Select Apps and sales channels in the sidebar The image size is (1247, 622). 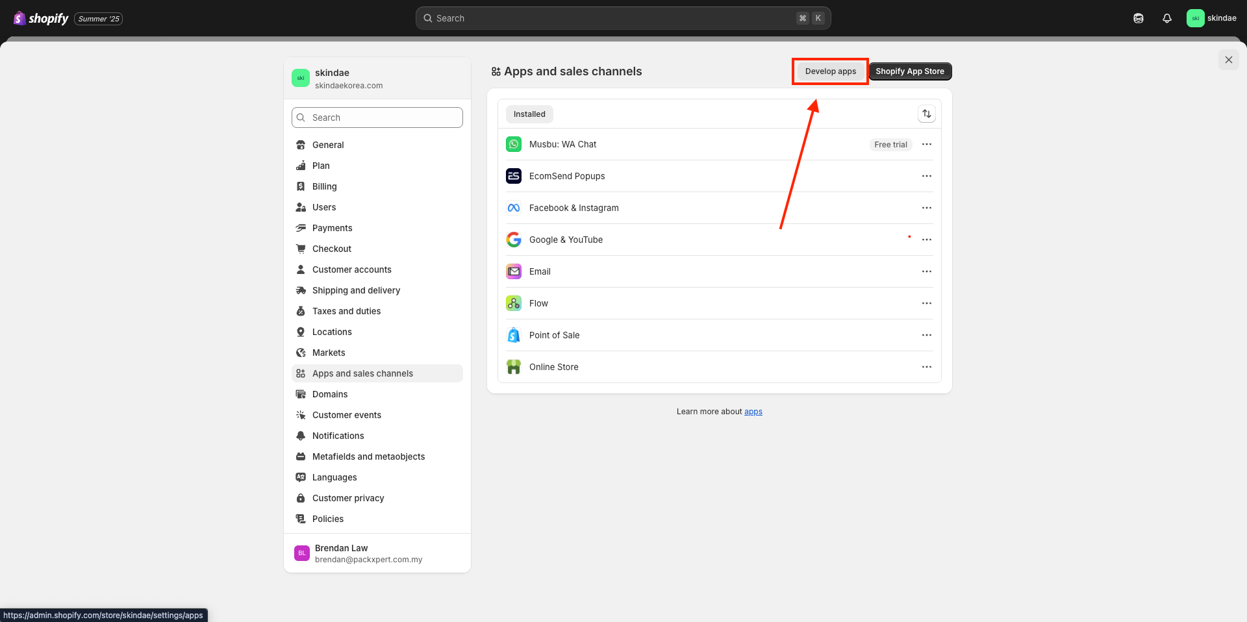coord(377,373)
